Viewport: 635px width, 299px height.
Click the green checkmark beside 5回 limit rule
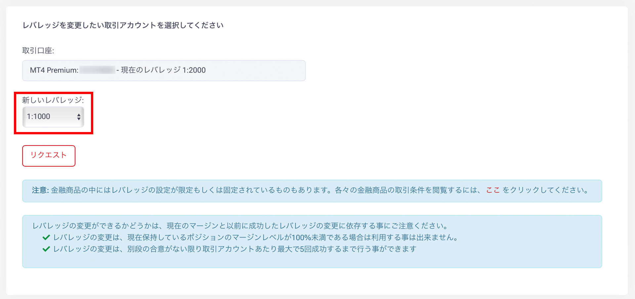[46, 249]
